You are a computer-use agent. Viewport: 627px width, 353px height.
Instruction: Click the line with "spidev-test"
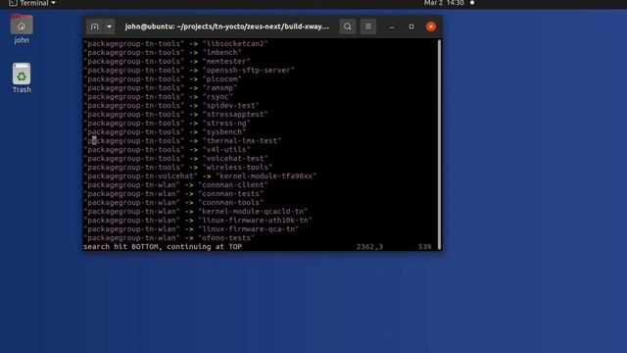171,105
